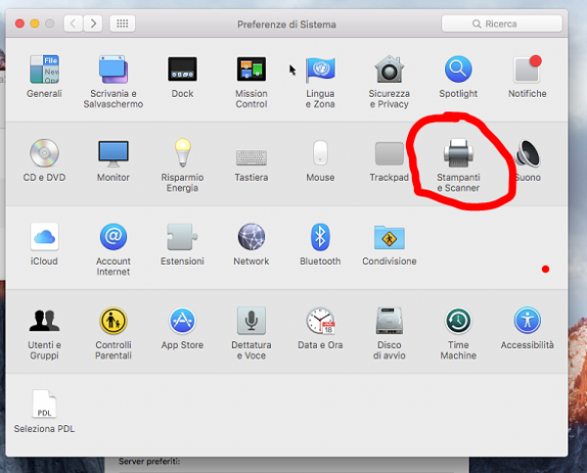
Task: Click the Ricerca search field
Action: 502,23
